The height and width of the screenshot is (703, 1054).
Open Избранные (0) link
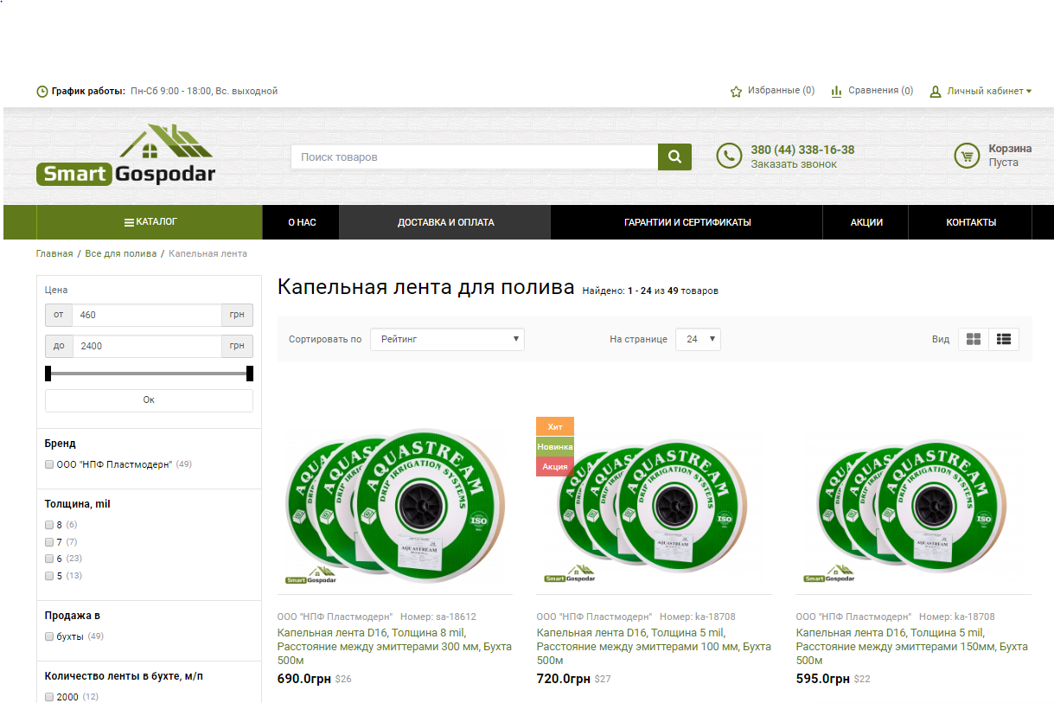click(781, 91)
